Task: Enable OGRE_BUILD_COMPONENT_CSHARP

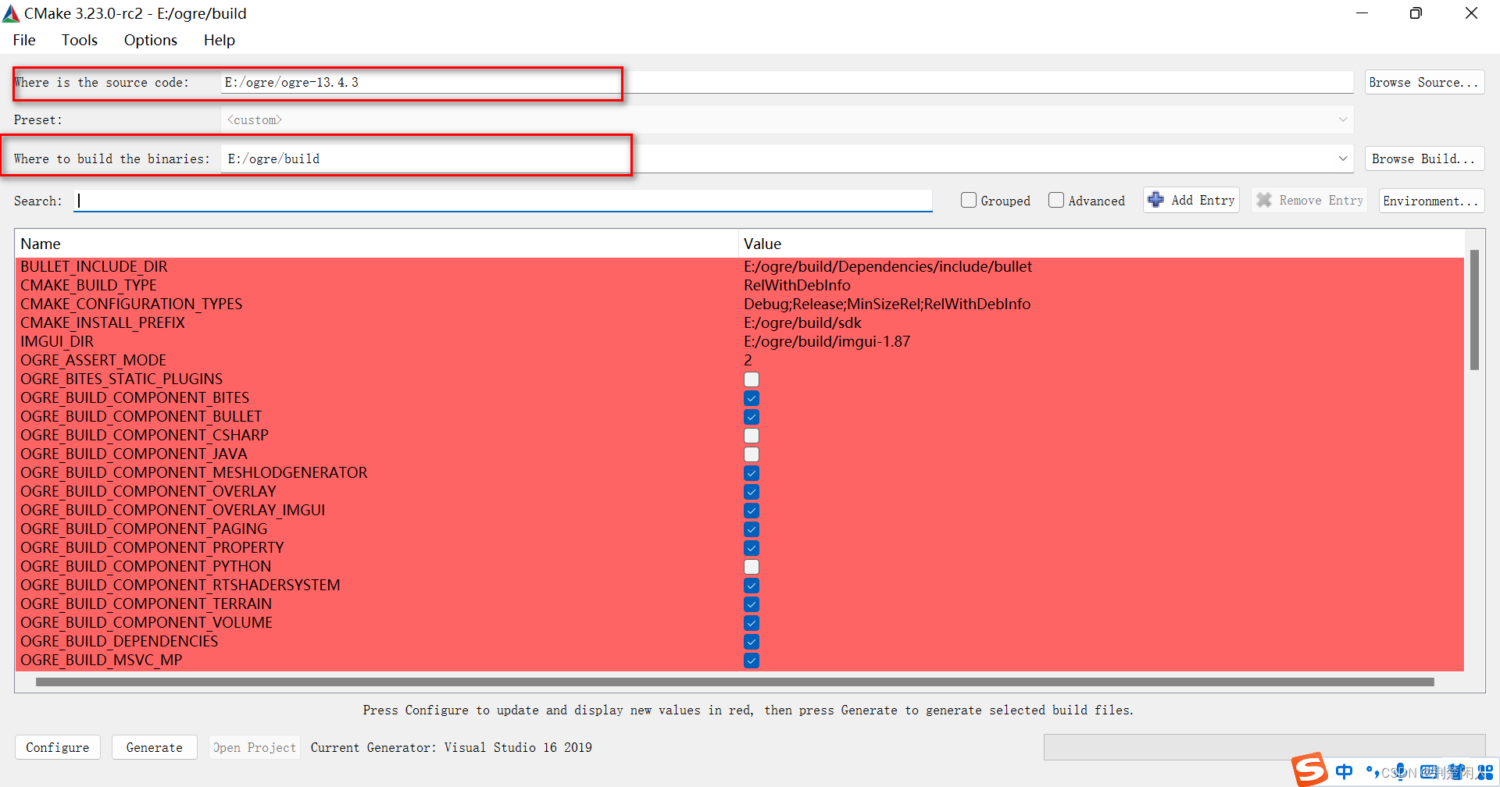Action: 752,436
